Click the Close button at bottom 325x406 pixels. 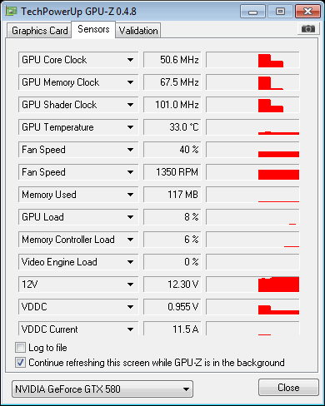(x=288, y=388)
